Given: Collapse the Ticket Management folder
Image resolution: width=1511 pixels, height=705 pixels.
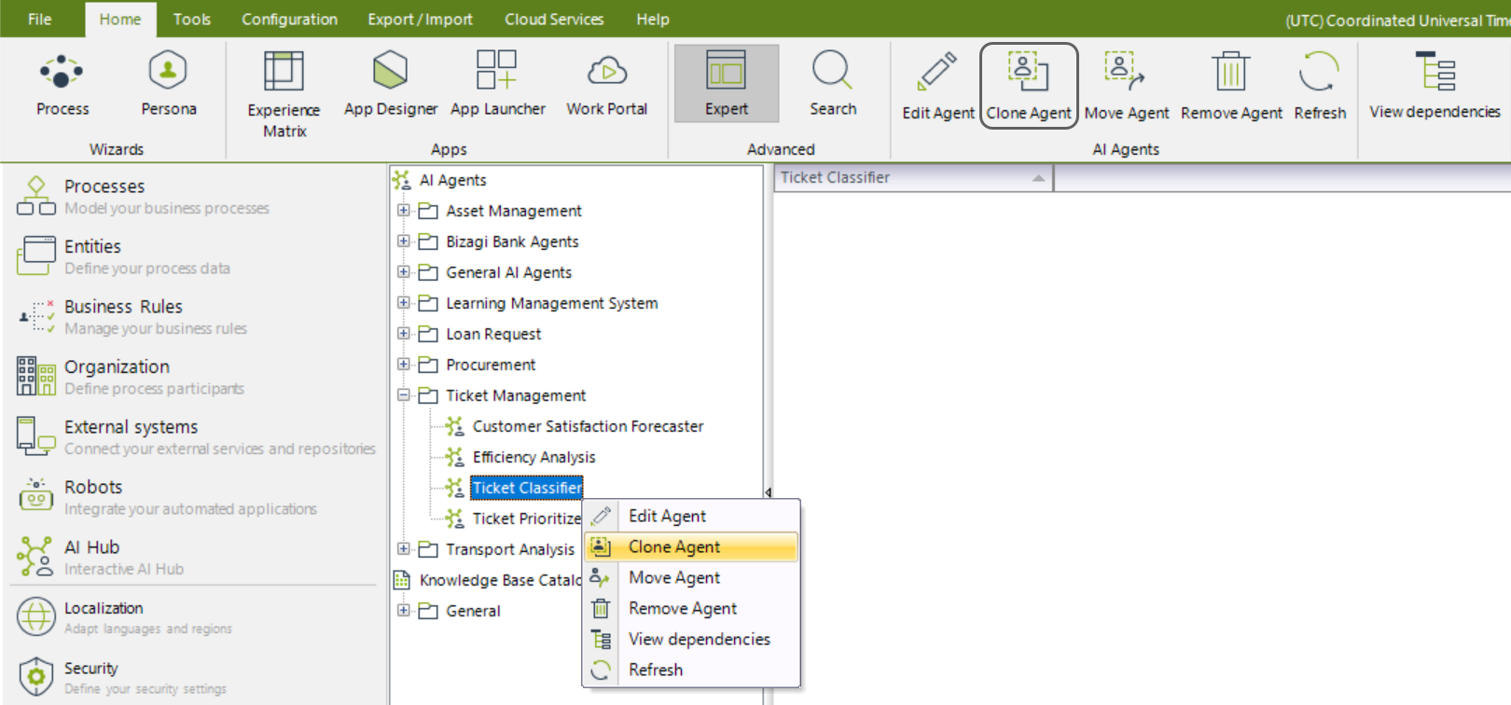Looking at the screenshot, I should pos(404,395).
